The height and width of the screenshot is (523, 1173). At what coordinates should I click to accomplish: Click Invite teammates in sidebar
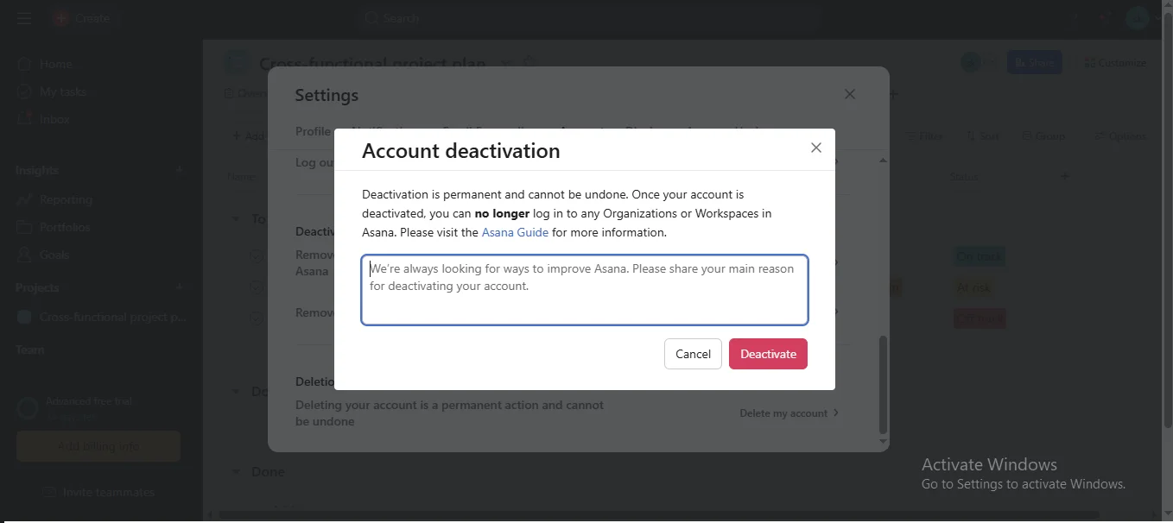(x=98, y=492)
